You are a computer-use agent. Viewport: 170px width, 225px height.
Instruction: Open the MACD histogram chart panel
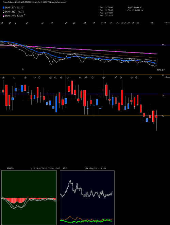tap(29, 198)
